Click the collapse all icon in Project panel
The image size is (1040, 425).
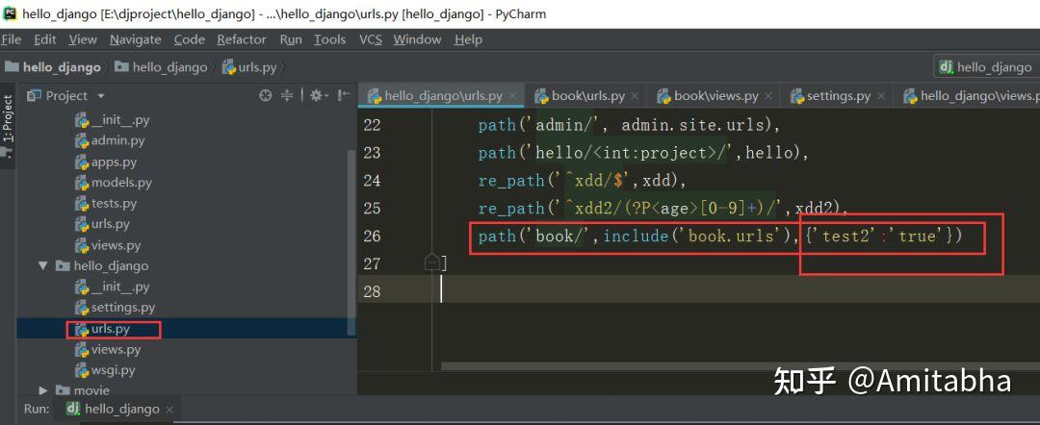coord(287,96)
